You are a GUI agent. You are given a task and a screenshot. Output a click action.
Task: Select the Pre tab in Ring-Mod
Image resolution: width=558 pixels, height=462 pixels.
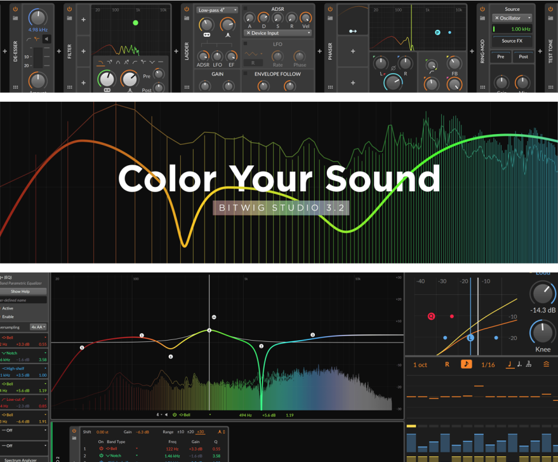501,57
